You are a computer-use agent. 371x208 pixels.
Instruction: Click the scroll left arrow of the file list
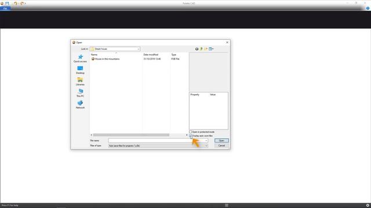point(92,135)
